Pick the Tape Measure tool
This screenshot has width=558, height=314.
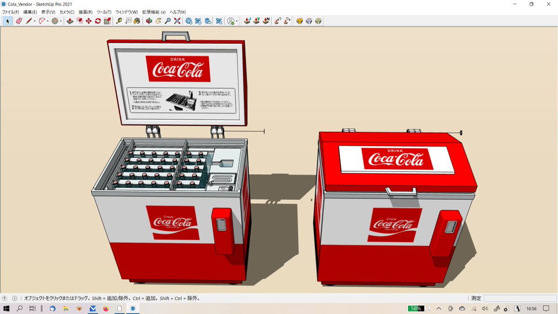119,21
